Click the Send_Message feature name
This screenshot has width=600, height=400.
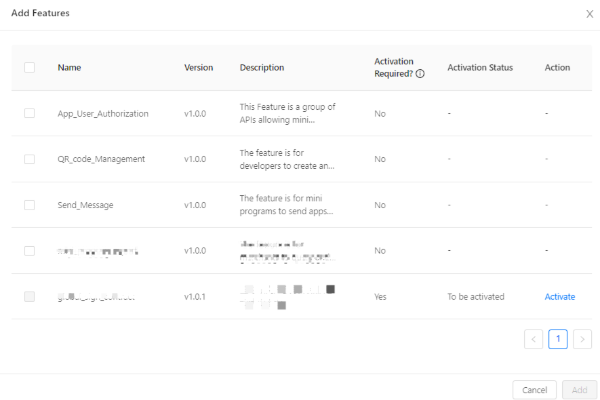85,205
